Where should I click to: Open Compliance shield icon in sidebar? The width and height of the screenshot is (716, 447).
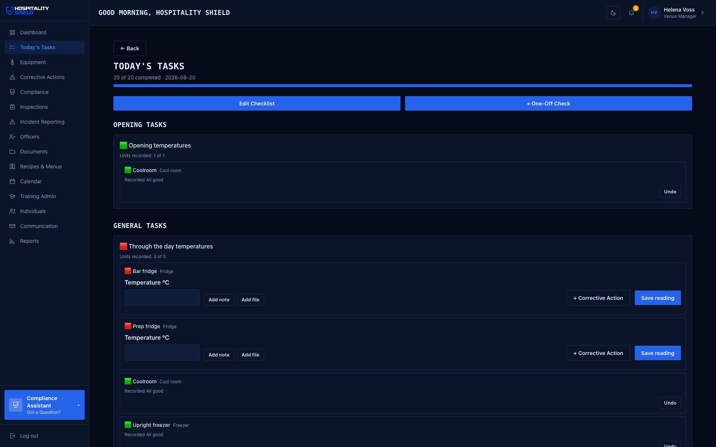point(12,92)
